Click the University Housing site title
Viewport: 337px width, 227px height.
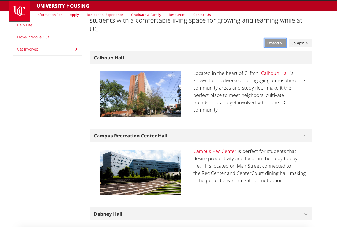point(63,6)
